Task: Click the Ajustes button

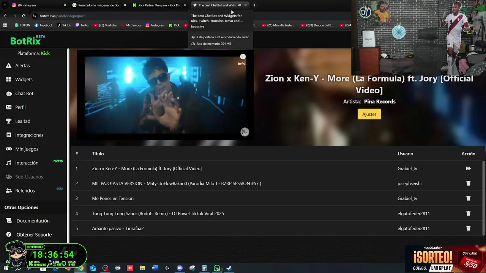Action: pyautogui.click(x=369, y=114)
